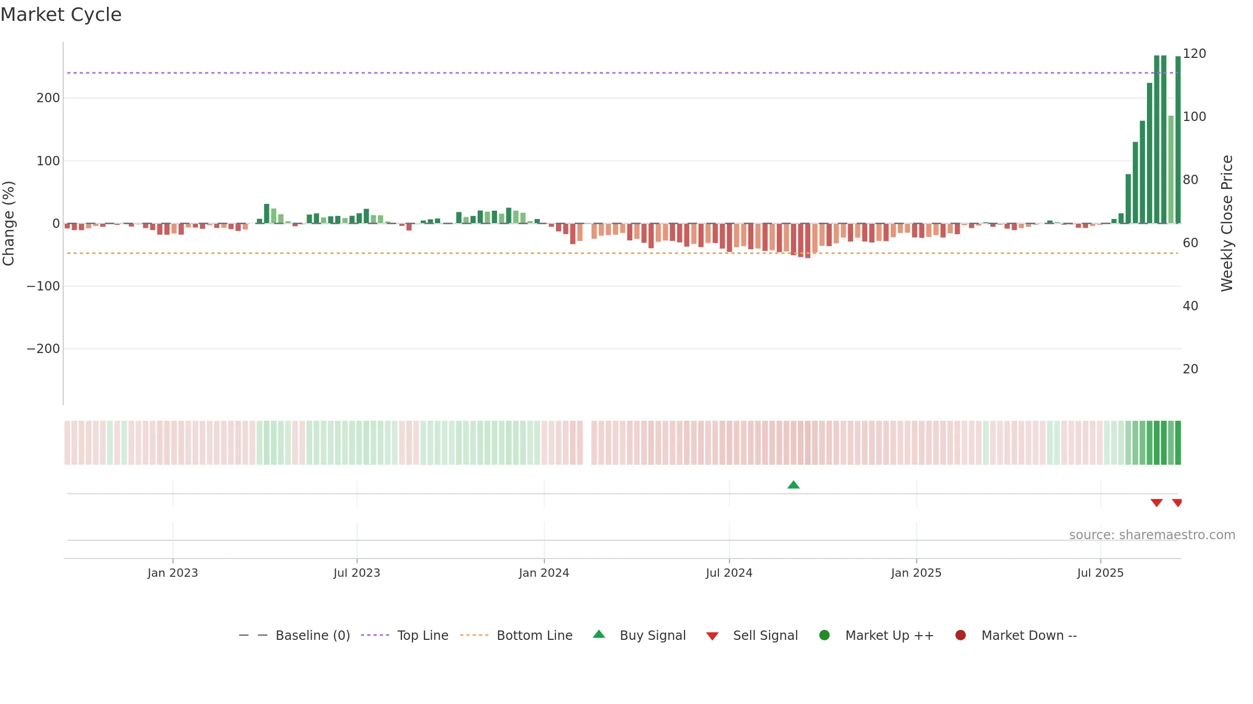Click the 120 tick on the right axis

1195,54
